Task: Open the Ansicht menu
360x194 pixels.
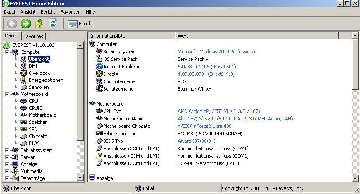Action: [28, 12]
